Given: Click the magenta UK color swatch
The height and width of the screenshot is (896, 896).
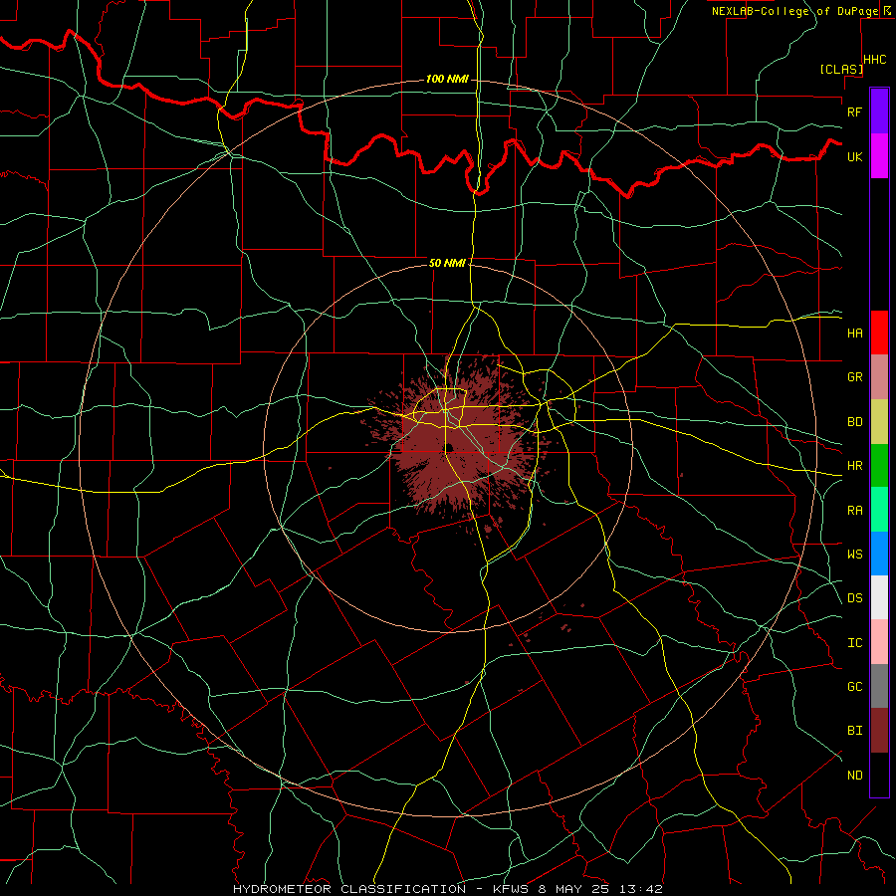Looking at the screenshot, I should click(x=879, y=156).
